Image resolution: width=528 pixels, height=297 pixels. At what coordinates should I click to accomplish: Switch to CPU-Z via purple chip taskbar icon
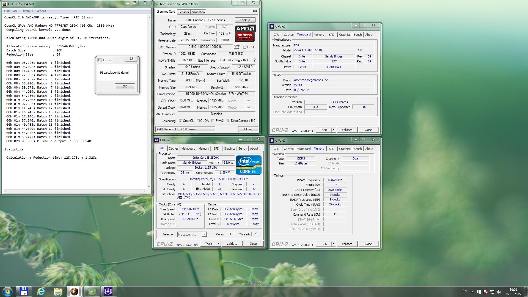108,291
